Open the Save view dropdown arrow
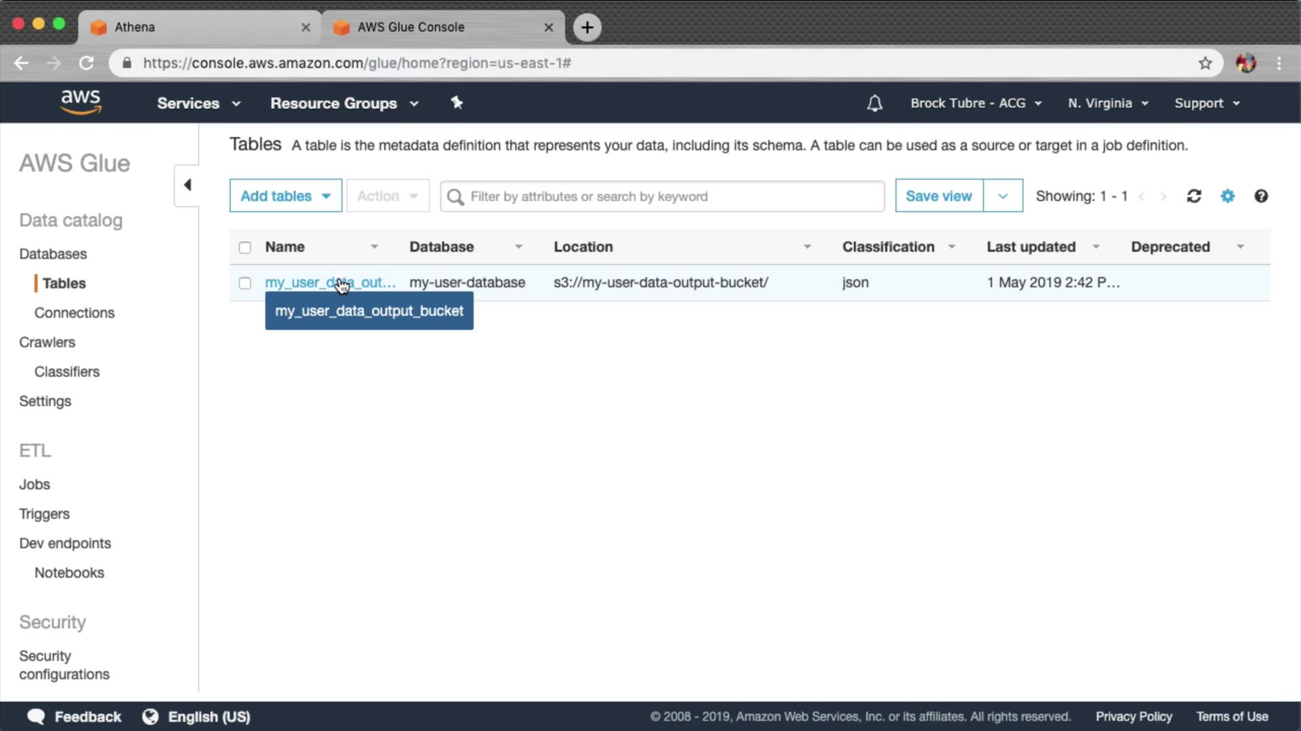 click(x=1002, y=196)
